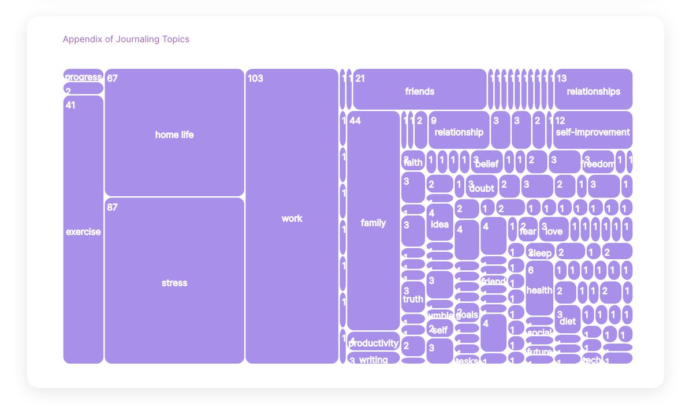Select the 'home life' tile showing 67

click(174, 133)
